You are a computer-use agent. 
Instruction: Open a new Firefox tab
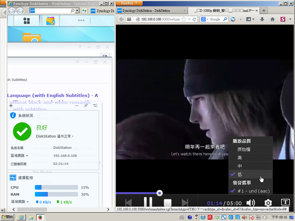tap(264, 10)
